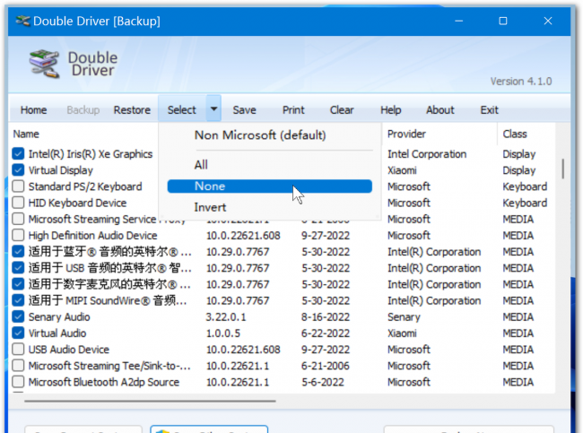This screenshot has height=433, width=583.
Task: Check the USB Audio Device driver
Action: coord(18,350)
